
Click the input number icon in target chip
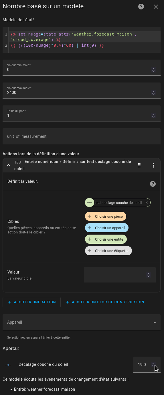(x=90, y=203)
